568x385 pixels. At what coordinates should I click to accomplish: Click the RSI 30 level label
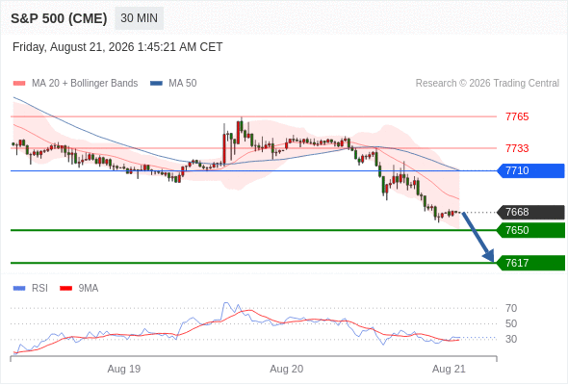[511, 339]
